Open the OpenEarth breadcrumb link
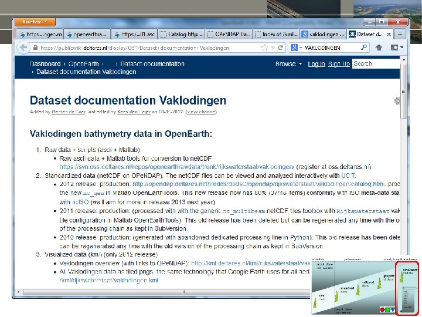This screenshot has width=422, height=317. click(x=84, y=64)
